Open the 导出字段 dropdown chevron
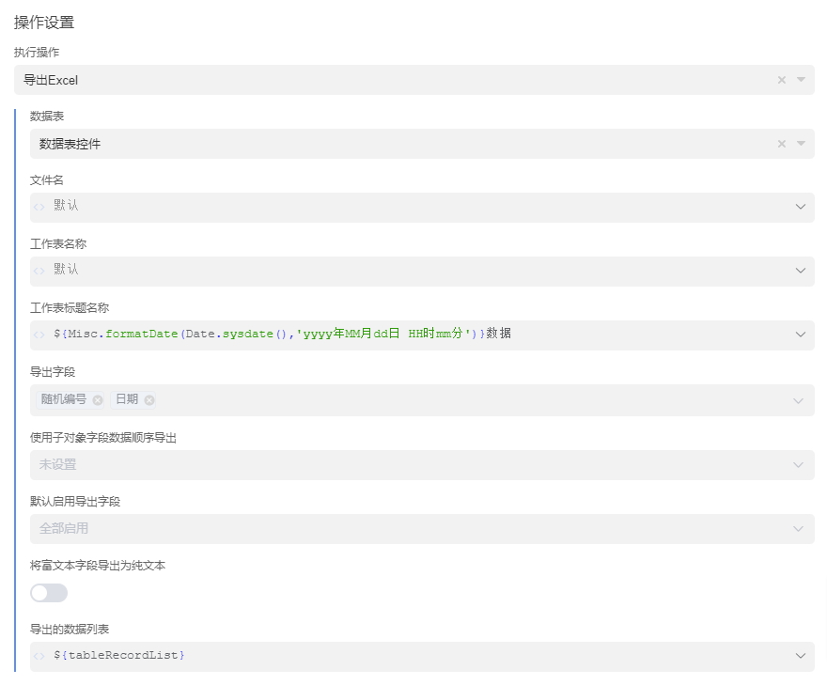This screenshot has width=827, height=685. pyautogui.click(x=799, y=400)
